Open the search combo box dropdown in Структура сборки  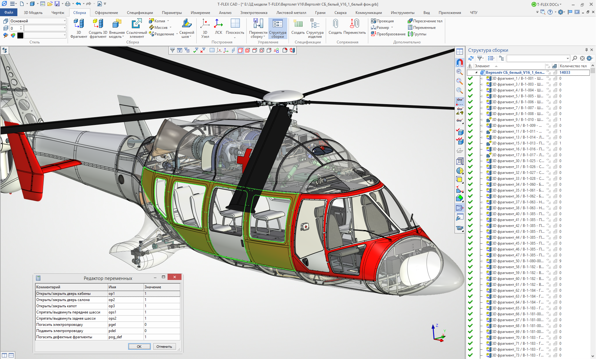point(568,58)
